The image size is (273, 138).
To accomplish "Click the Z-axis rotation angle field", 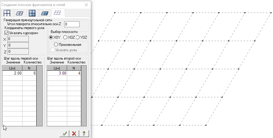I will [x=72, y=24].
